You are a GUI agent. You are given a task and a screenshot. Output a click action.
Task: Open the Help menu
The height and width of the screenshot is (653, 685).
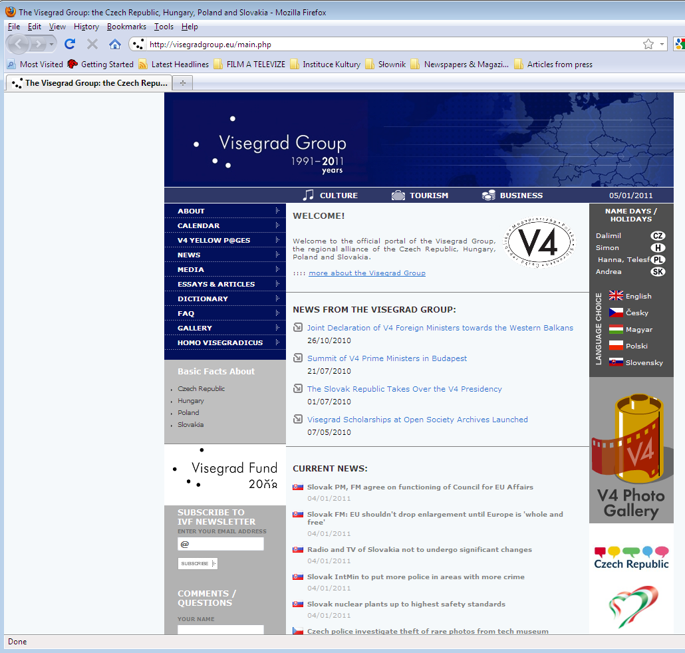(190, 27)
